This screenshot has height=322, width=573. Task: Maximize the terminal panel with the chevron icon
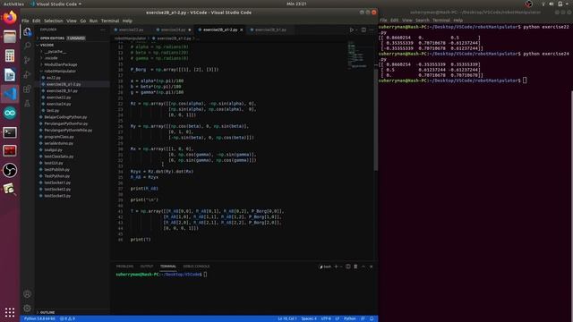pos(363,267)
